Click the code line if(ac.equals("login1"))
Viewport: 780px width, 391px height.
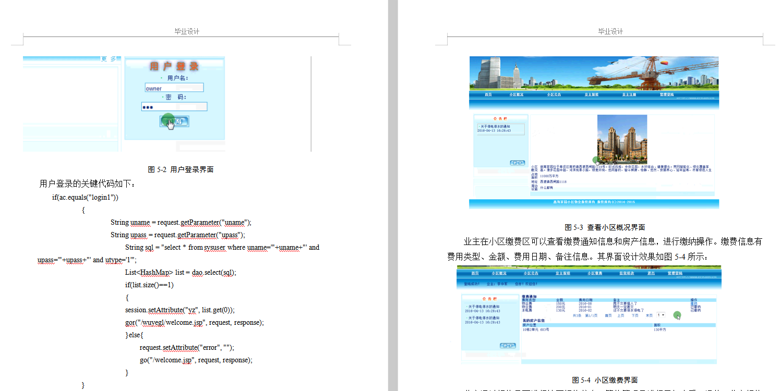coord(86,197)
